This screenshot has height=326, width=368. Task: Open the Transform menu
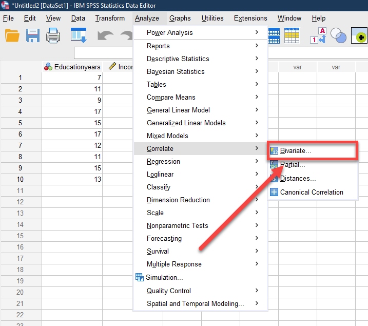pos(110,18)
